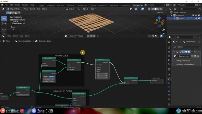This screenshot has width=202, height=114.
Task: Click fake user shield in node header
Action: [x=88, y=36]
